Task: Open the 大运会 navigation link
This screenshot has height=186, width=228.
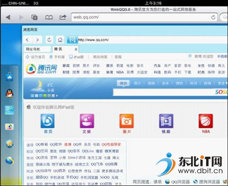Action: (142, 72)
